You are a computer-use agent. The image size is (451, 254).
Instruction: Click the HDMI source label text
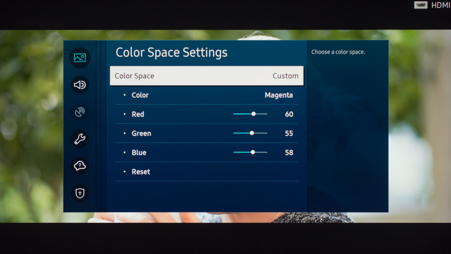tap(440, 5)
